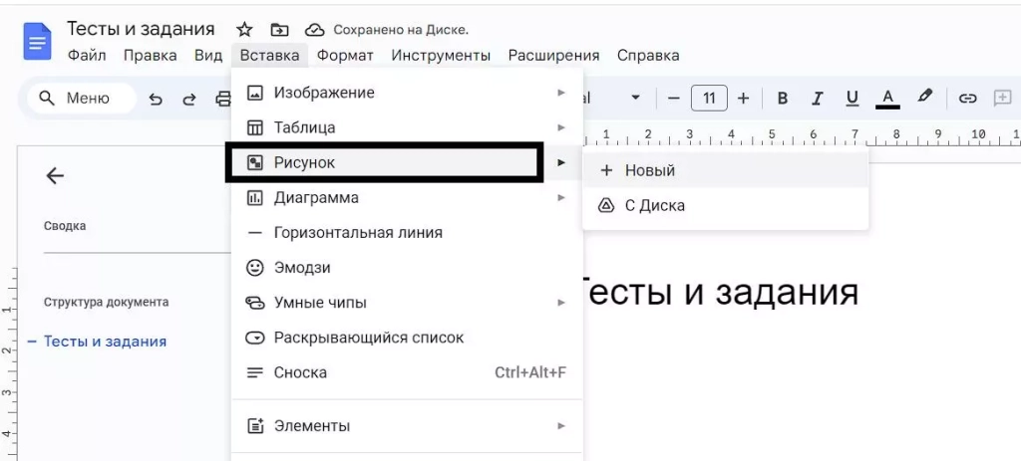Viewport: 1021px width, 461px height.
Task: Select the highlighter pen icon
Action: pos(925,98)
